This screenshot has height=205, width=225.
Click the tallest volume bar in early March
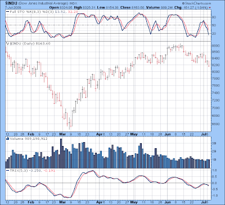[x=61, y=153]
